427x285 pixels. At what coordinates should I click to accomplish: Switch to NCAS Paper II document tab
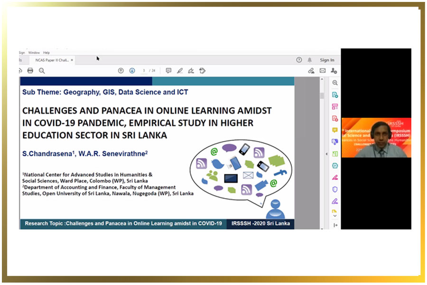coord(52,60)
